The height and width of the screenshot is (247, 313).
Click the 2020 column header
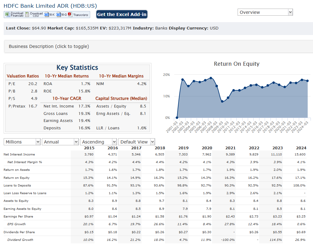[207, 148]
